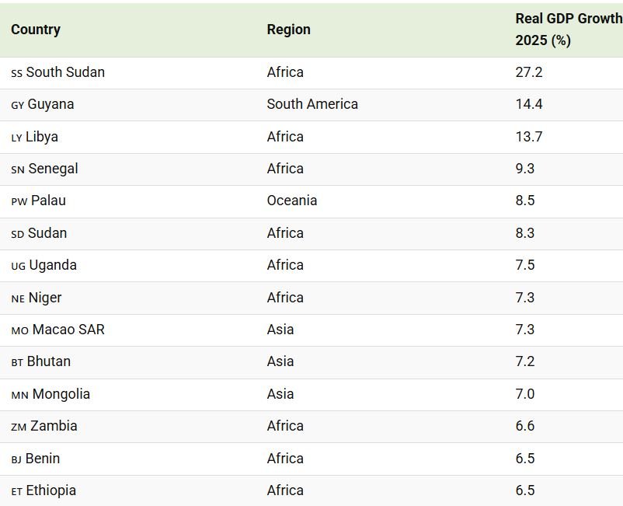Click the GY flag code beside Guyana

[18, 106]
